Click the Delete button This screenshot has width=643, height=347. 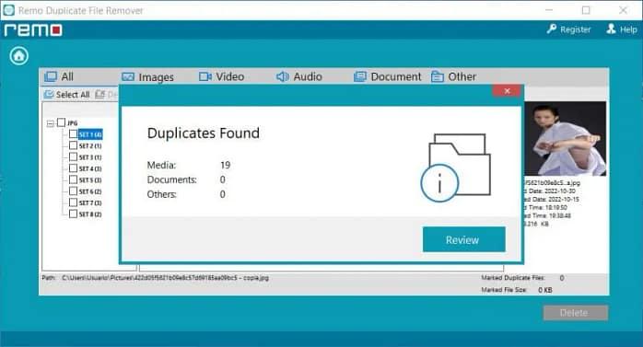coord(576,313)
